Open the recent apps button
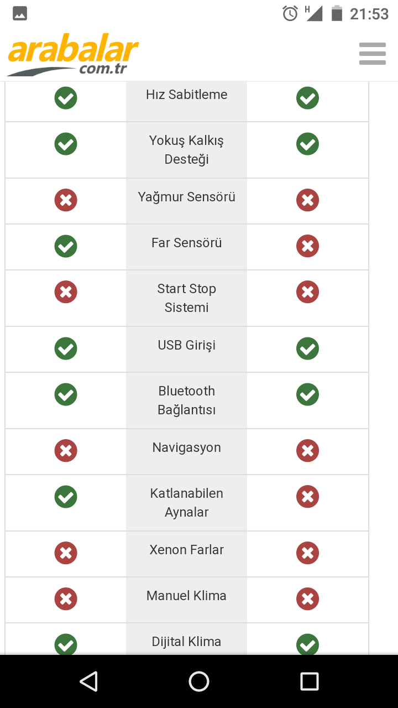This screenshot has width=398, height=708. 310,681
